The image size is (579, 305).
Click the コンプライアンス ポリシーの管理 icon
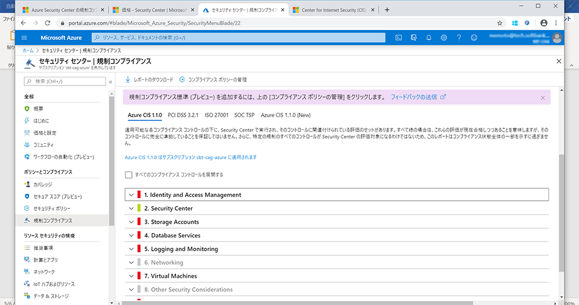coord(182,80)
